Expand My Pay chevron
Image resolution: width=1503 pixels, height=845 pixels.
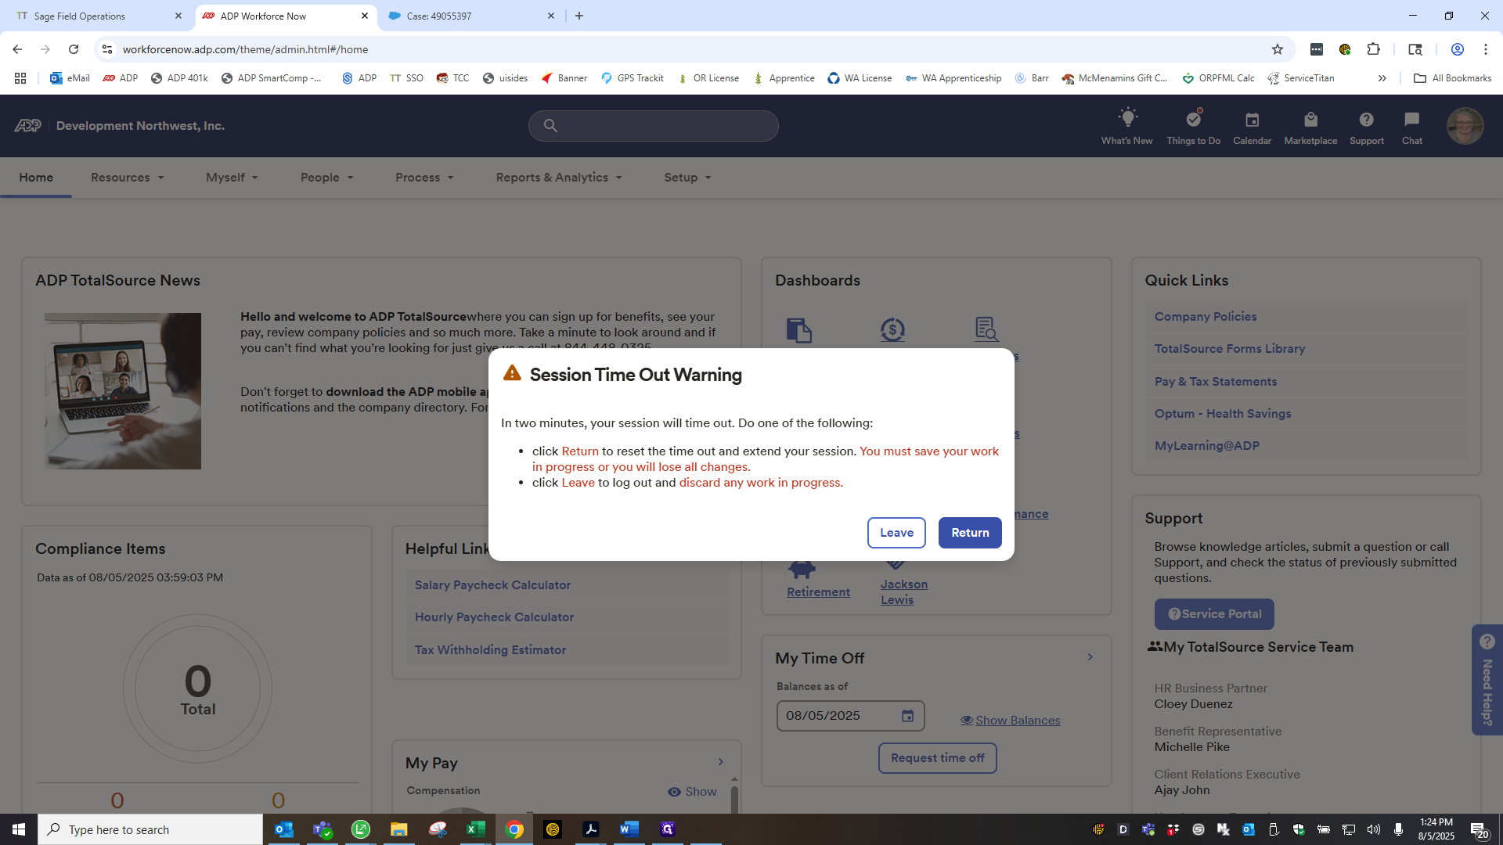tap(720, 762)
